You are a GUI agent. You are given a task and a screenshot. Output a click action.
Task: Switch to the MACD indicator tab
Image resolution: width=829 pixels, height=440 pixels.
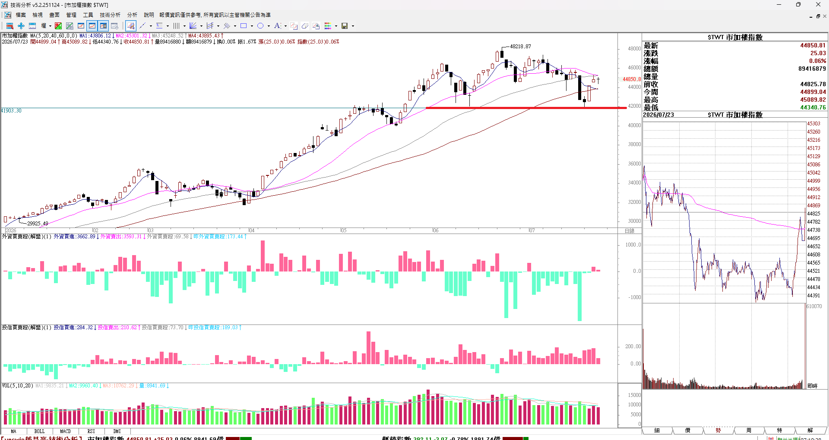click(x=65, y=431)
